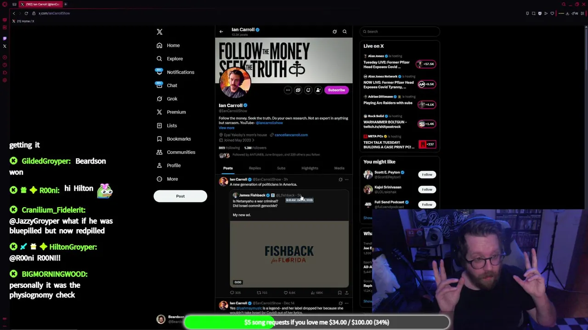The width and height of the screenshot is (588, 330).
Task: Click the song requests donation progress bar
Action: 317,322
